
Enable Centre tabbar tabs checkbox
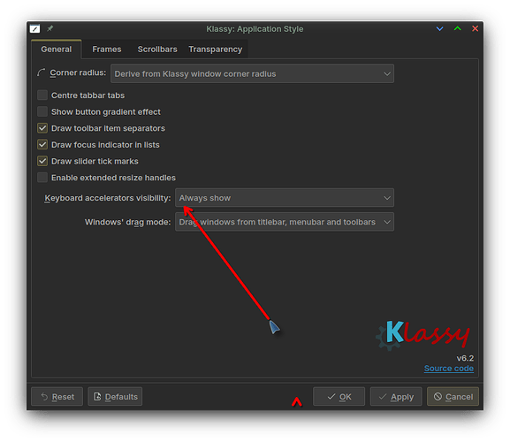pyautogui.click(x=42, y=95)
